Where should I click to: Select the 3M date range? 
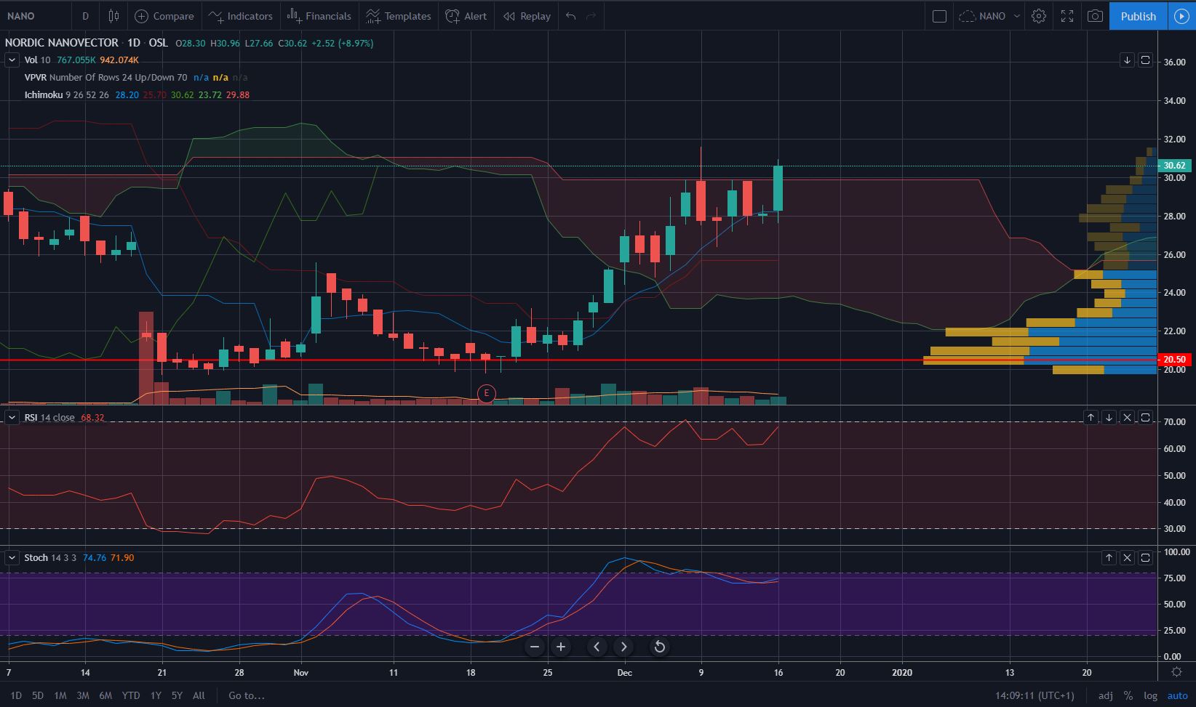coord(83,695)
